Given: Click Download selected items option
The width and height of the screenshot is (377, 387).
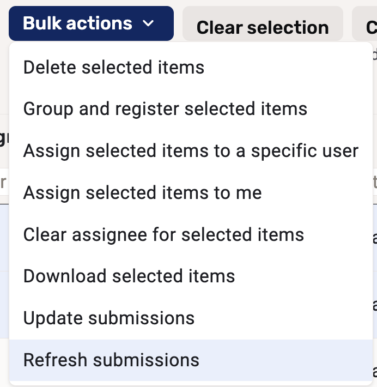Looking at the screenshot, I should pyautogui.click(x=129, y=276).
